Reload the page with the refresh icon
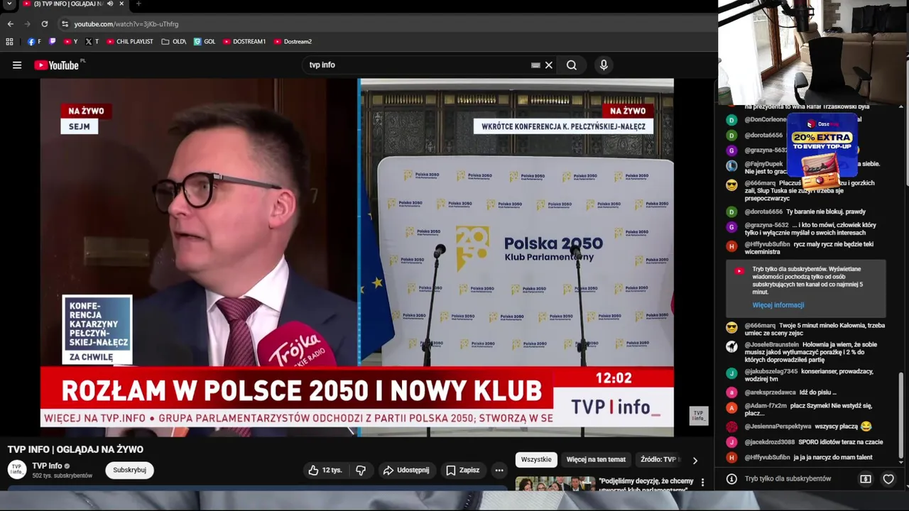 [x=44, y=24]
